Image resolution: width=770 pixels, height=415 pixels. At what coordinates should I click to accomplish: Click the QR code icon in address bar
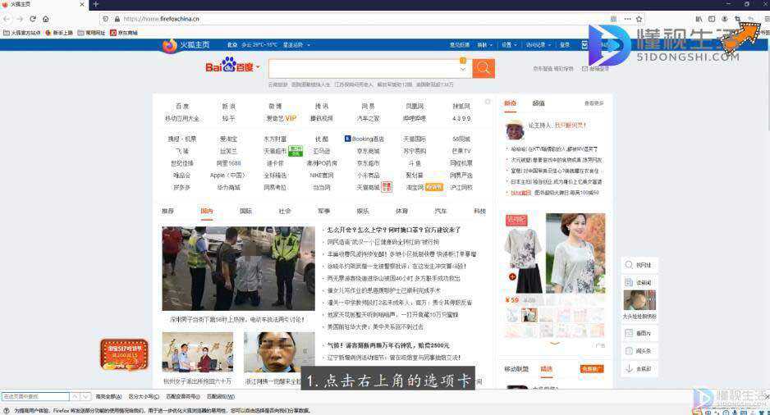[x=613, y=19]
